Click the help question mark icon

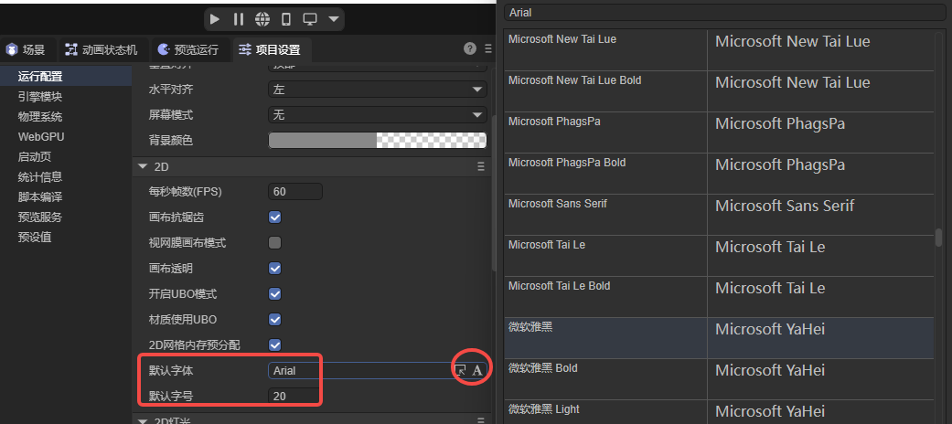pos(470,48)
